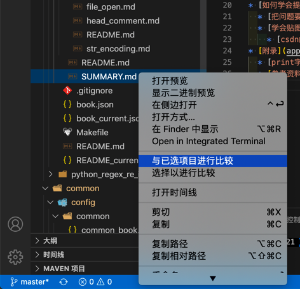Click the [csdn link text on line 23
The height and width of the screenshot is (289, 300).
[289, 39]
